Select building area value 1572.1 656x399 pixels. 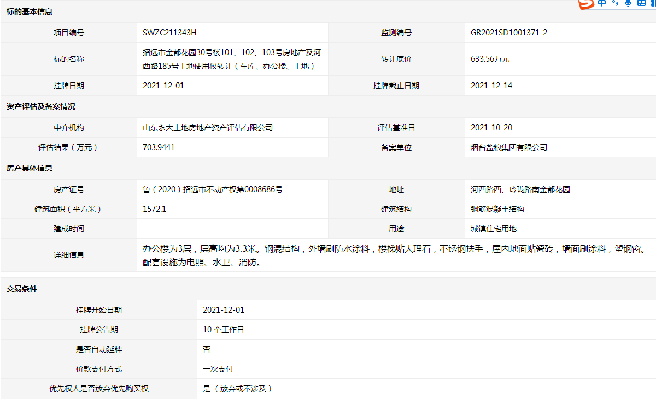[x=154, y=209]
